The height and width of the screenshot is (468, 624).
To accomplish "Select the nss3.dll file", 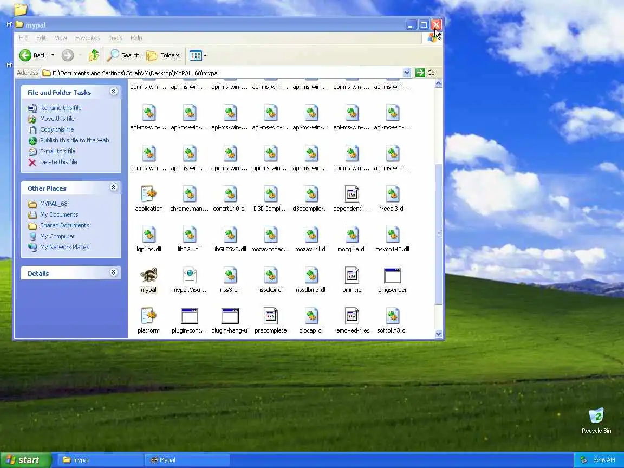I will click(x=230, y=275).
